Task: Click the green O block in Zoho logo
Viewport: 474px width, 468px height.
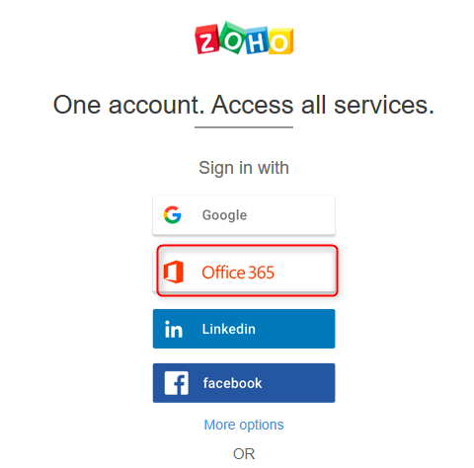Action: coord(233,38)
